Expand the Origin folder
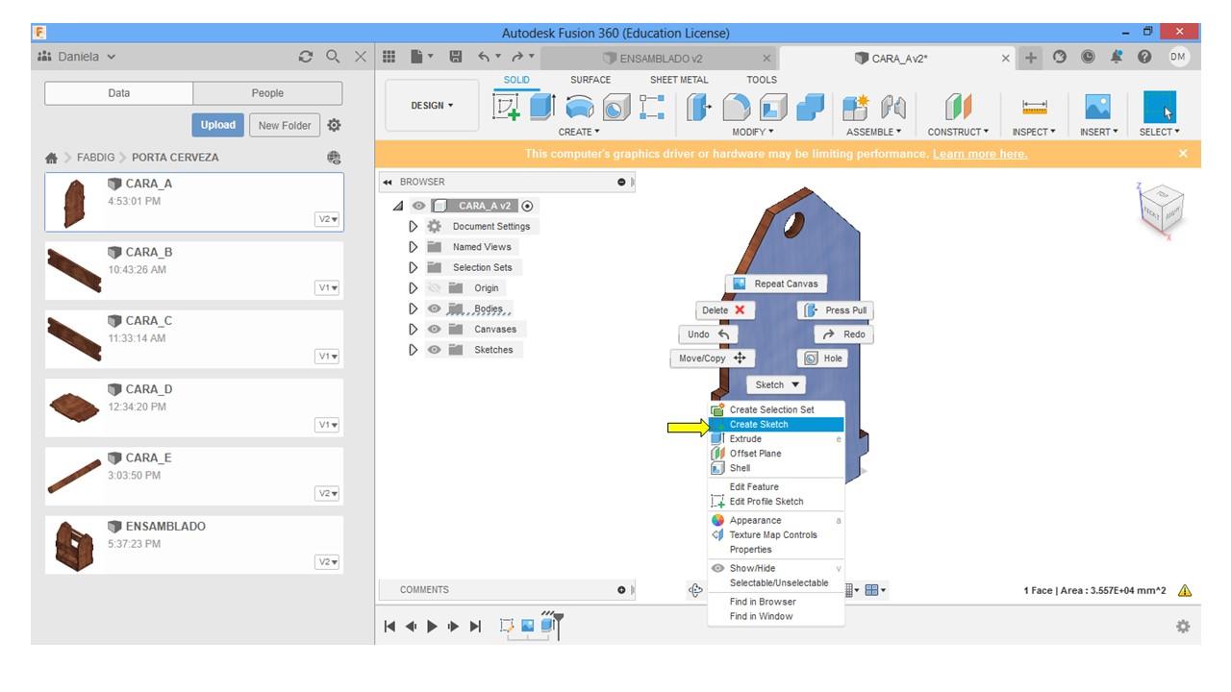This screenshot has height=692, width=1231. [x=414, y=288]
